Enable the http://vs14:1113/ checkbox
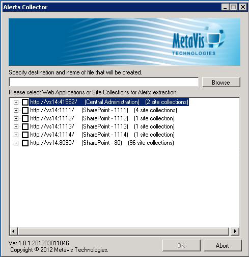This screenshot has width=249, height=257. (25, 126)
